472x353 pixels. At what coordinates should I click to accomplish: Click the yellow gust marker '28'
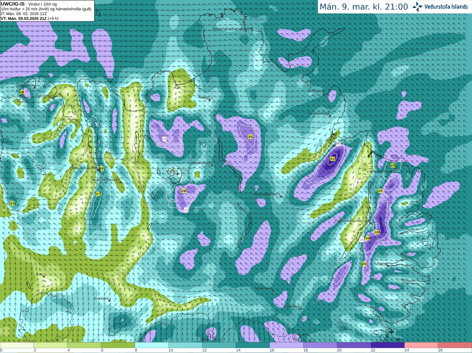[x=184, y=191]
